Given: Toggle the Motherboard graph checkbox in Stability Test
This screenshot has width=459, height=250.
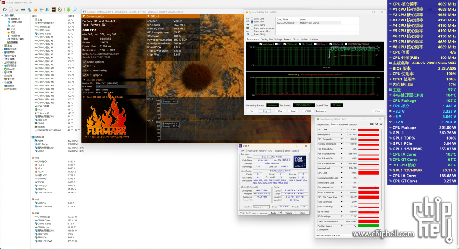Looking at the screenshot, I should coord(261,44).
